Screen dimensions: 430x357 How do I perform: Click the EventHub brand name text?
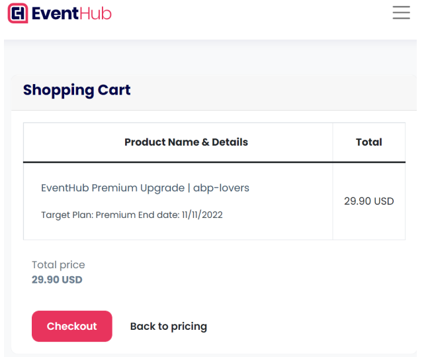pyautogui.click(x=71, y=13)
